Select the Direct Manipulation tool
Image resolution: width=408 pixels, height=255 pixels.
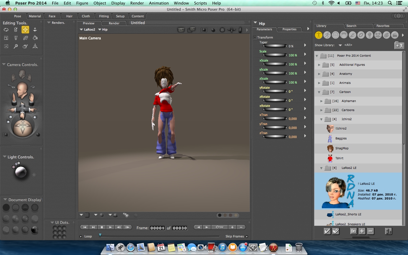35,46
